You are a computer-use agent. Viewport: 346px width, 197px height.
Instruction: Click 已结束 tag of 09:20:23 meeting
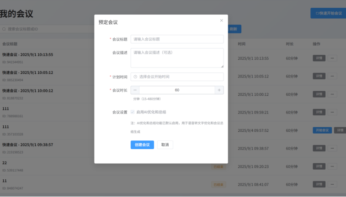pos(218,167)
